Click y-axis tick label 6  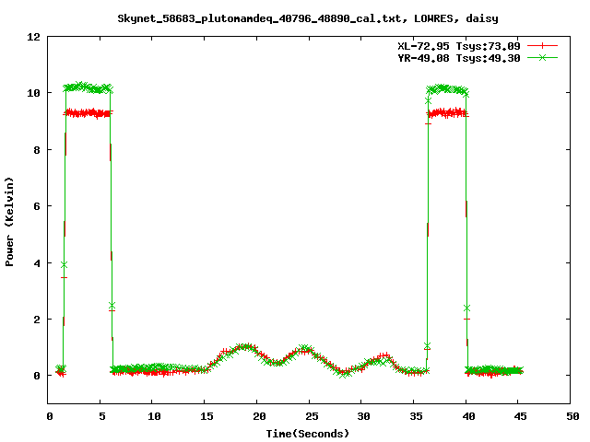coord(37,206)
